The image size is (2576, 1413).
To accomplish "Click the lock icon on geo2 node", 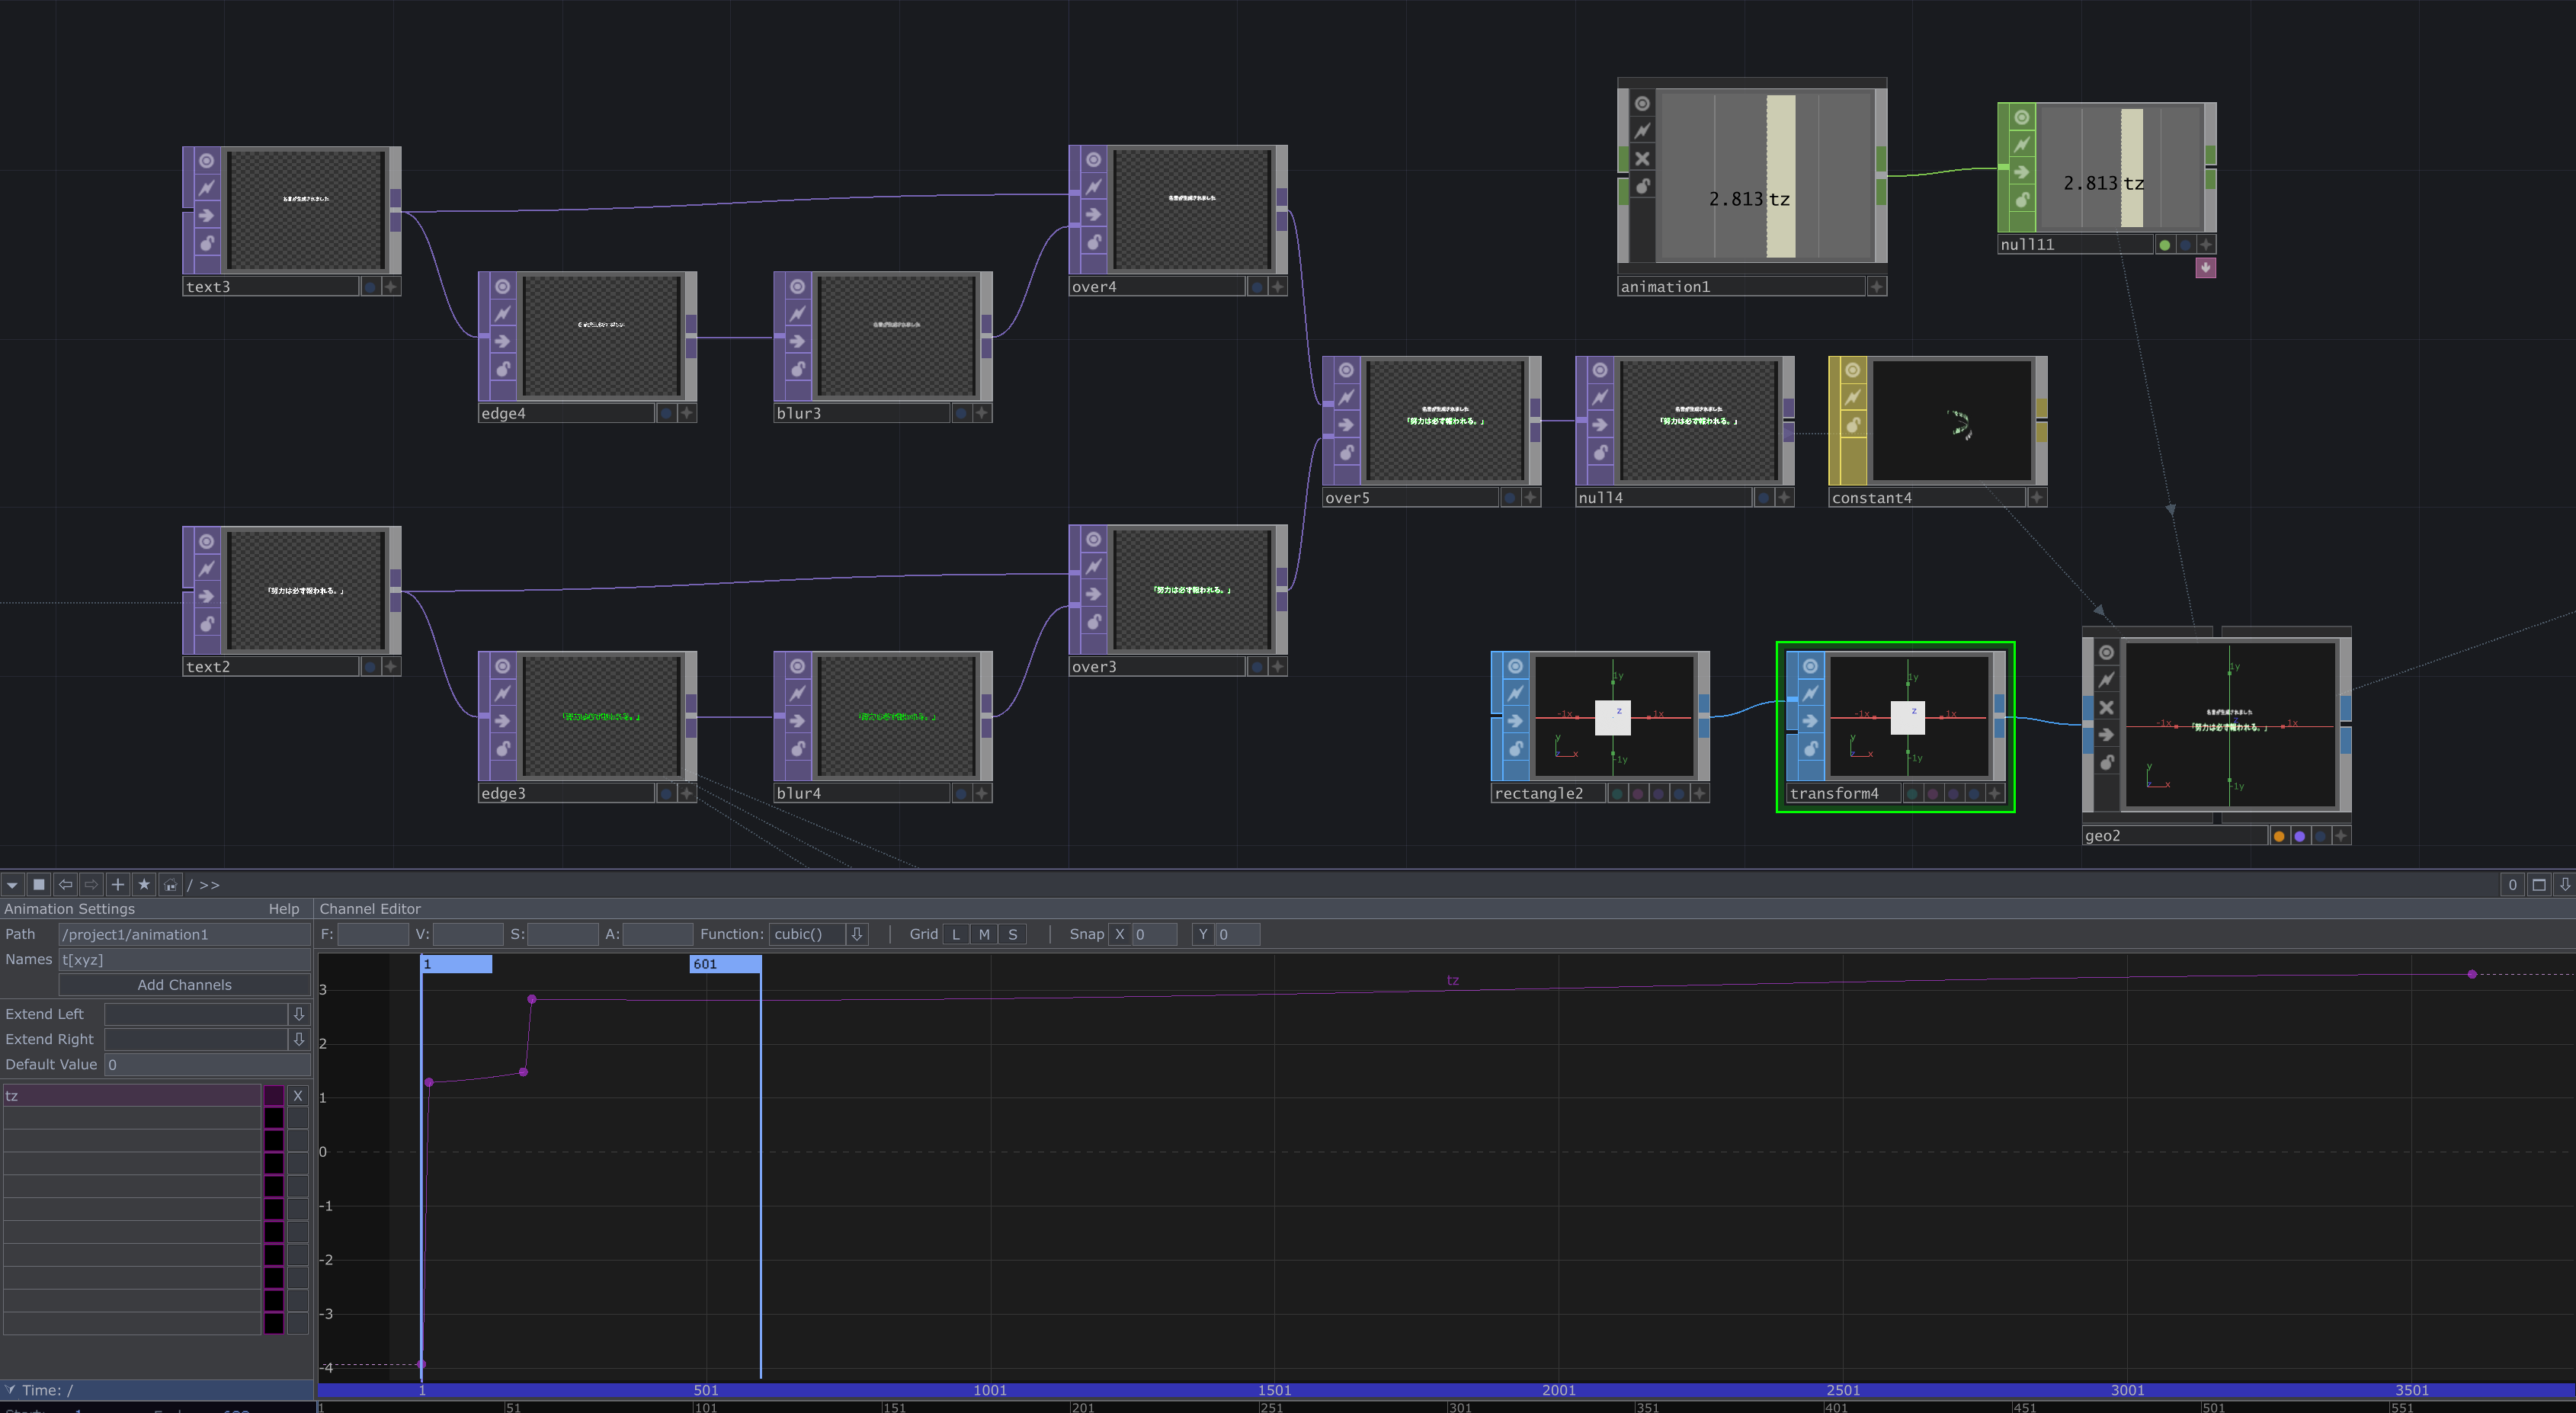I will 2106,763.
